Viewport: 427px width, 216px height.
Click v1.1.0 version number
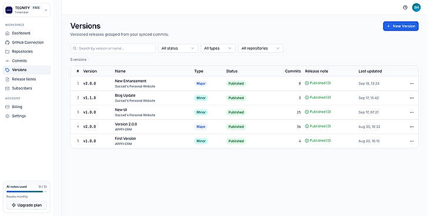coord(90,98)
